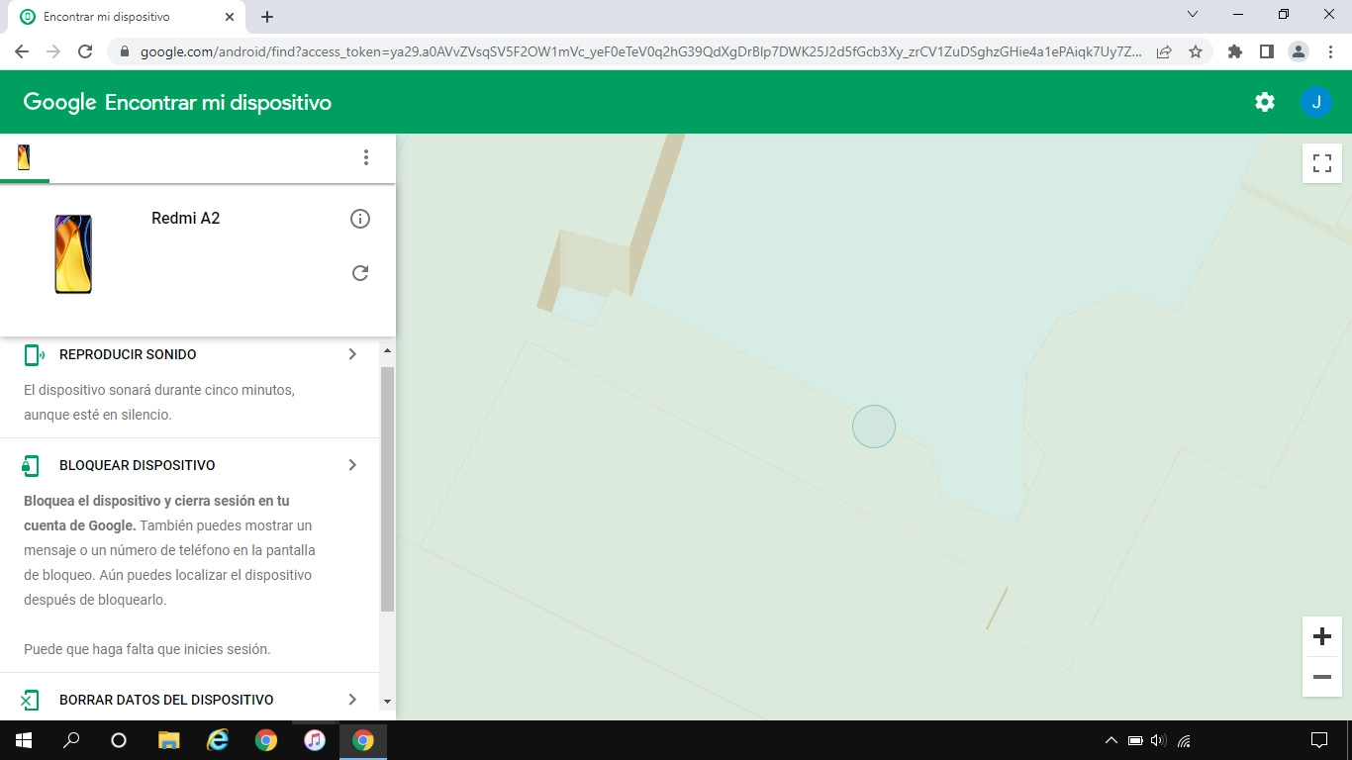1352x760 pixels.
Task: Enter fullscreen map view
Action: pyautogui.click(x=1321, y=162)
